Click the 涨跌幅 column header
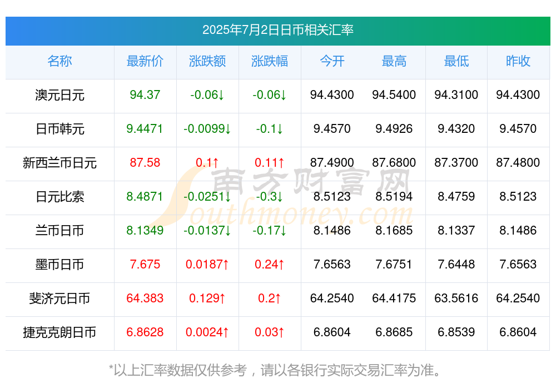 point(269,61)
